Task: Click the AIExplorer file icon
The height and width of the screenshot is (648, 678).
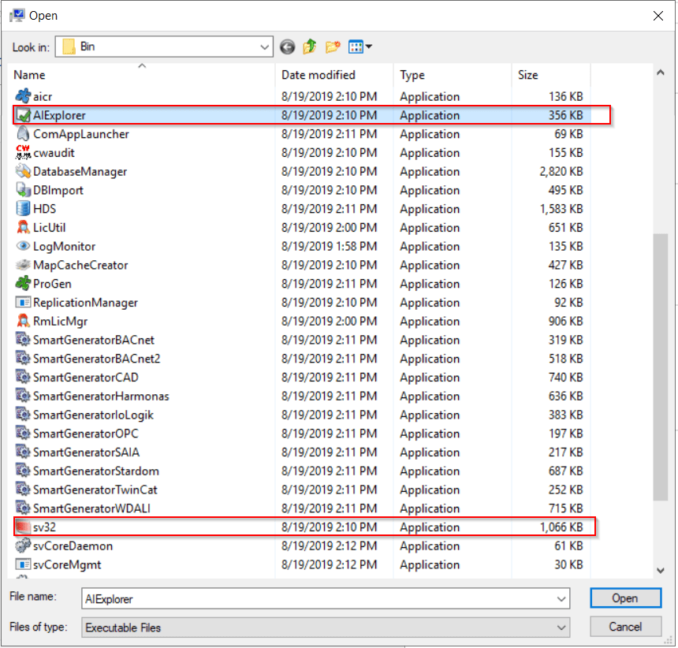Action: pos(24,115)
